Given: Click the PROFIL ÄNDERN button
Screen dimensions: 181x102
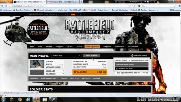Looking at the screenshot, I should pos(91,56).
